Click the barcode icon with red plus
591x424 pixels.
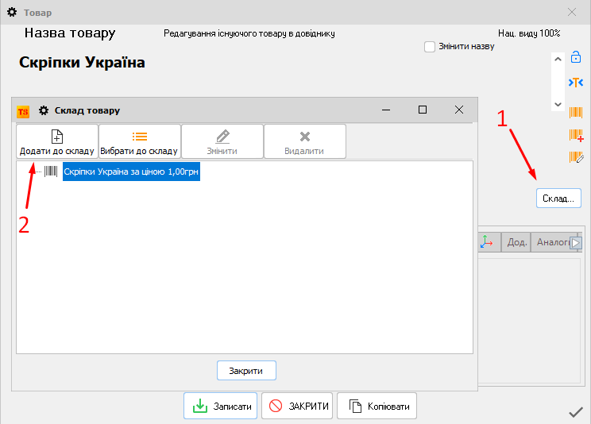pyautogui.click(x=576, y=135)
